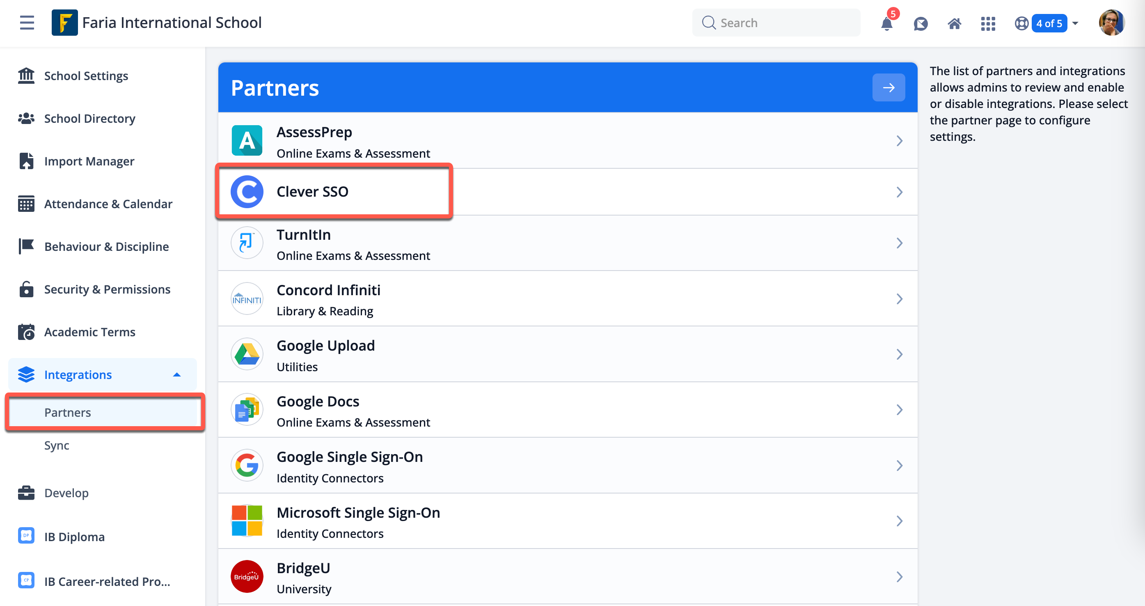Screen dimensions: 1145x606
Task: Click the Partners header arrow button
Action: coord(889,87)
